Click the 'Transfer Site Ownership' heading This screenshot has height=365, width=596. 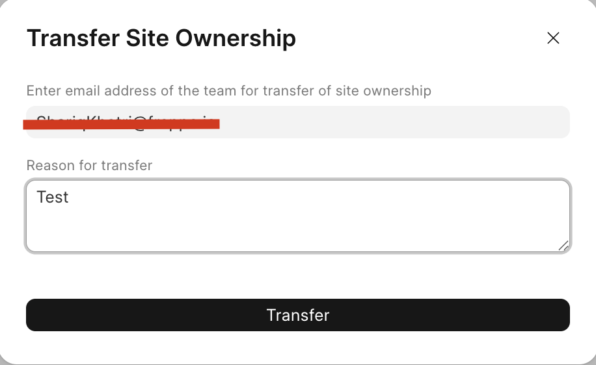pyautogui.click(x=161, y=38)
